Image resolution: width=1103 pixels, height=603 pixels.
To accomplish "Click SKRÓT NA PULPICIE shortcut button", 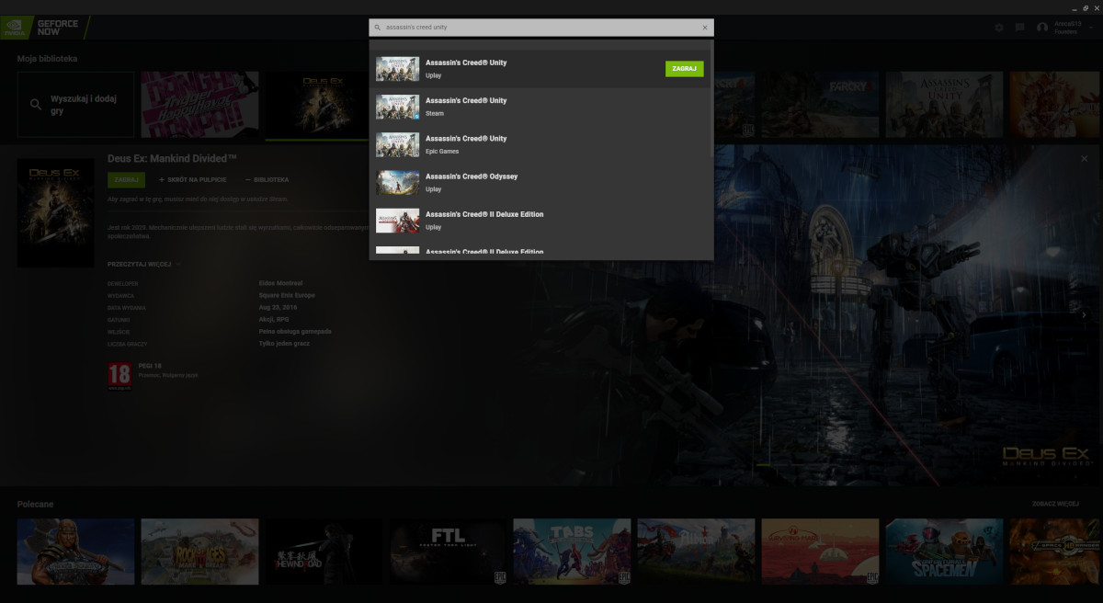I will pos(193,180).
